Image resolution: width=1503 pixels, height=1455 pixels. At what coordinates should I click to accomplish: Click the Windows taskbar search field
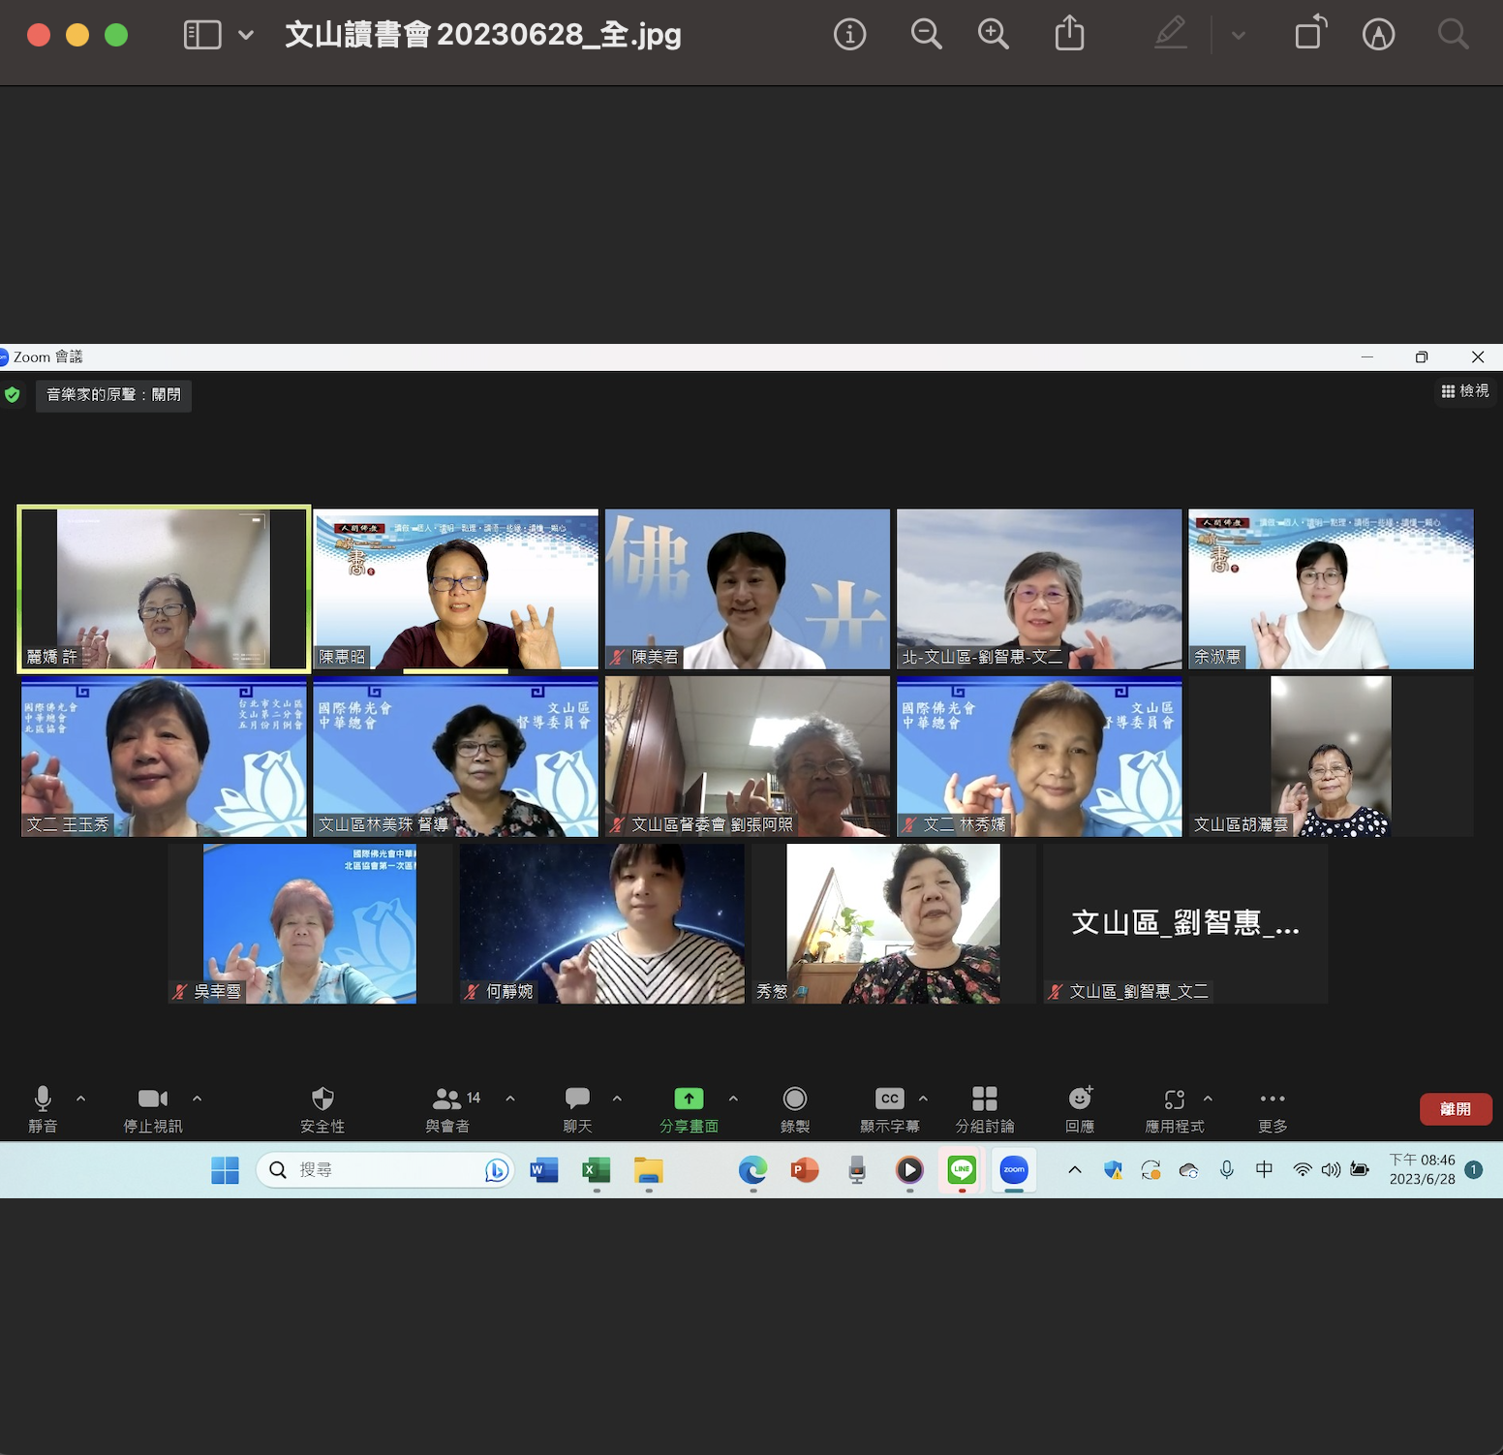[387, 1170]
